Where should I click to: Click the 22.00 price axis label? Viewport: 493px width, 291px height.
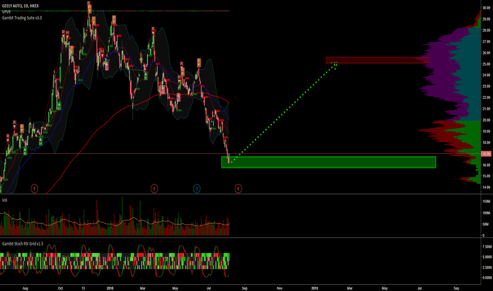[486, 97]
